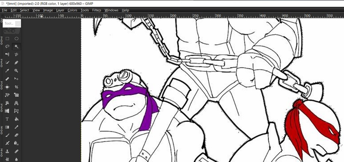Screen dimensions: 344x162
Task: Select the Ellipse Select tool
Action: point(16,38)
